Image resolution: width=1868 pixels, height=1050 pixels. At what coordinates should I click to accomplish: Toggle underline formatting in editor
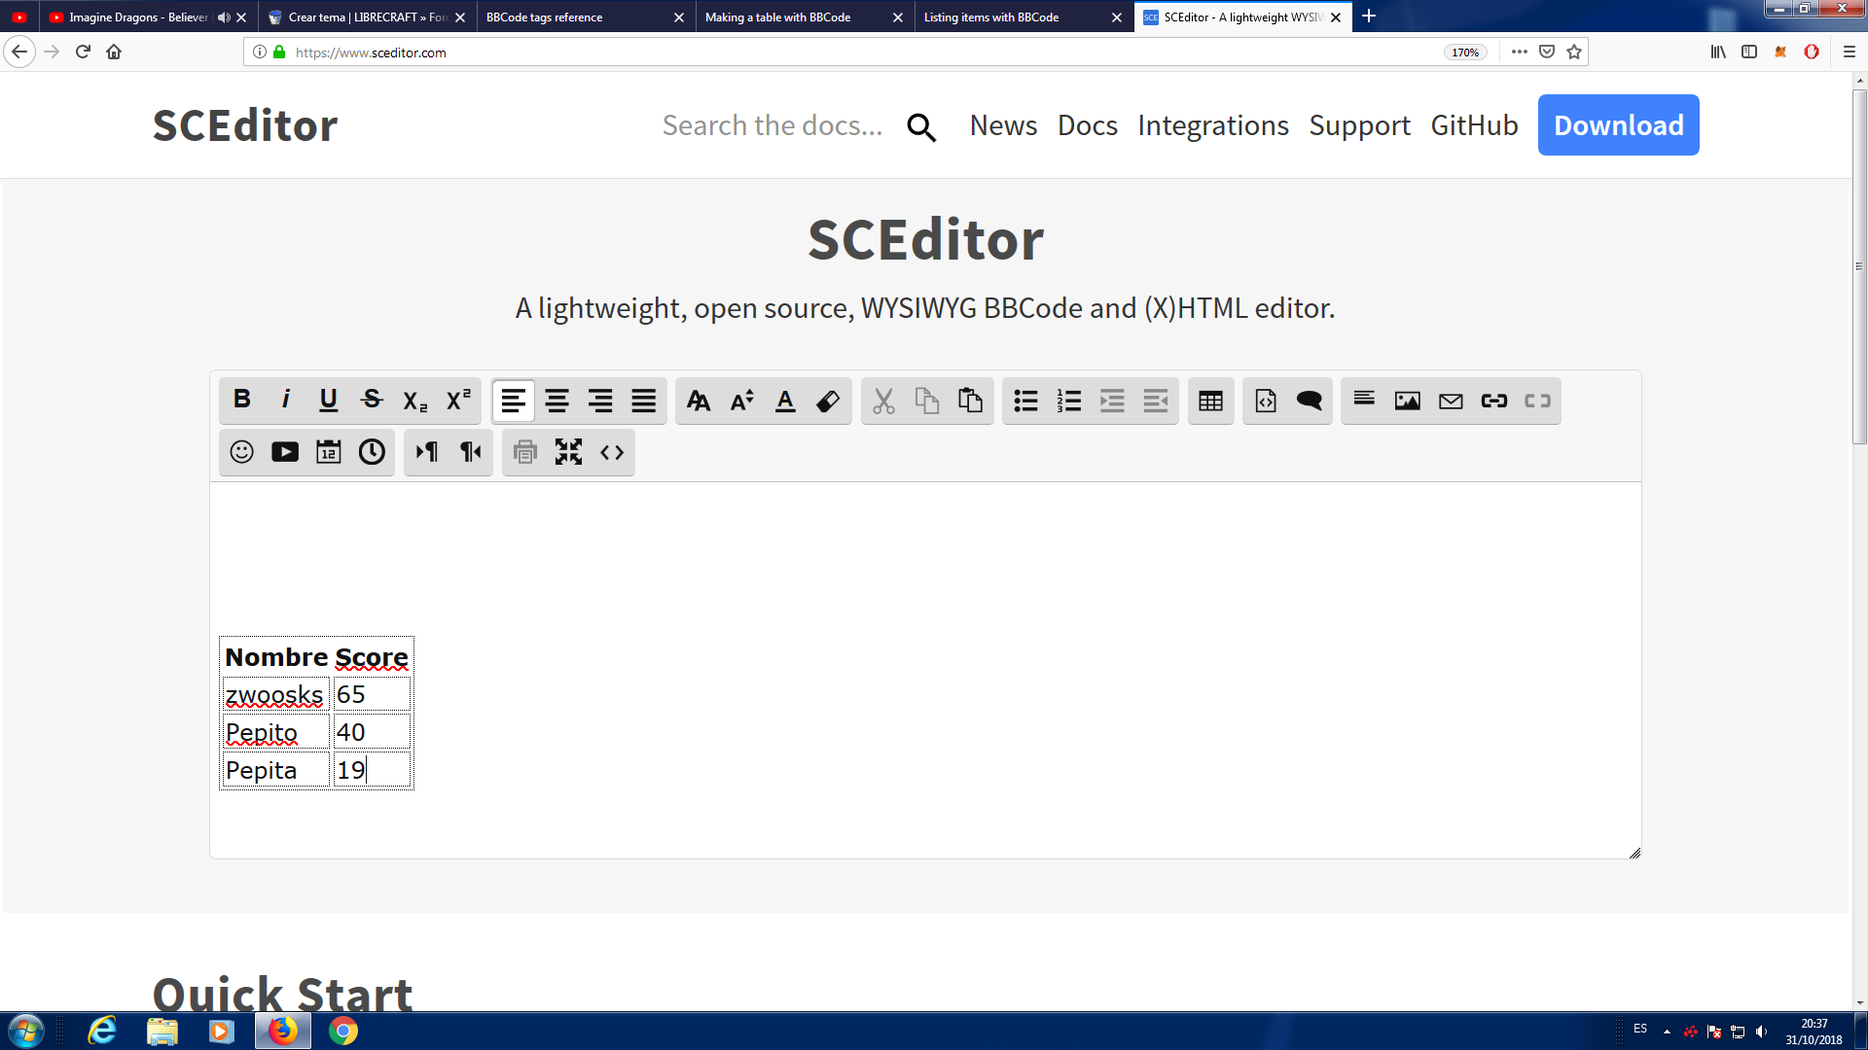pyautogui.click(x=329, y=400)
